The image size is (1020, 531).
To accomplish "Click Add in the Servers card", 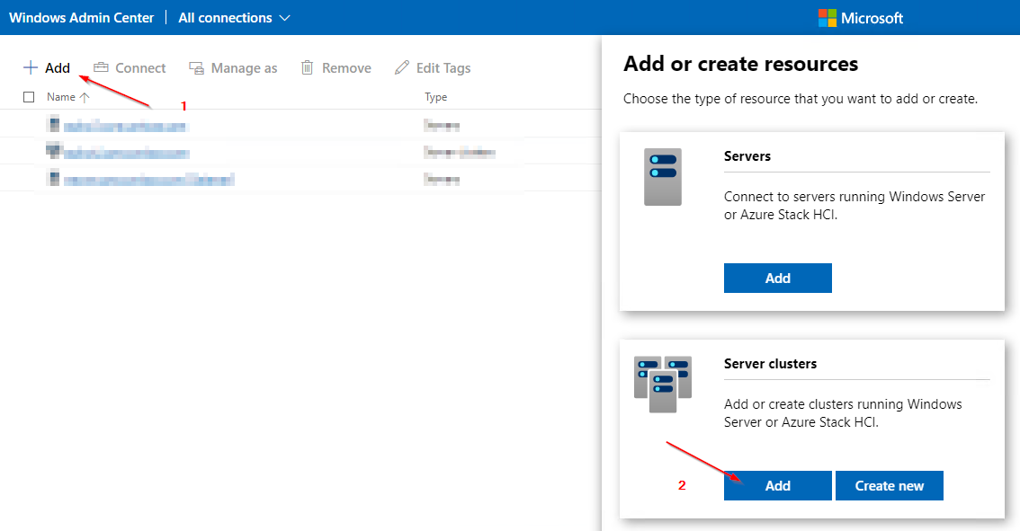I will (778, 279).
